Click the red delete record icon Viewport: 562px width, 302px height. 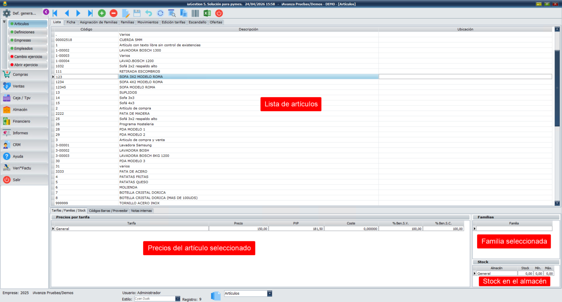[113, 13]
